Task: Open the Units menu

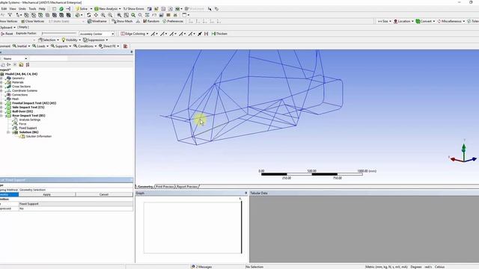Action: [22, 9]
